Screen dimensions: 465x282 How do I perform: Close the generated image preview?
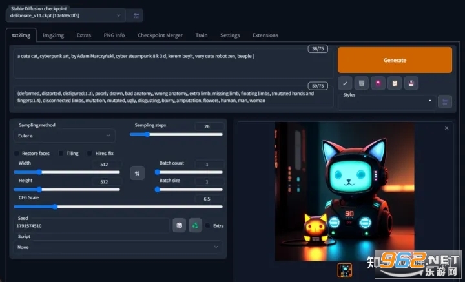(x=447, y=128)
